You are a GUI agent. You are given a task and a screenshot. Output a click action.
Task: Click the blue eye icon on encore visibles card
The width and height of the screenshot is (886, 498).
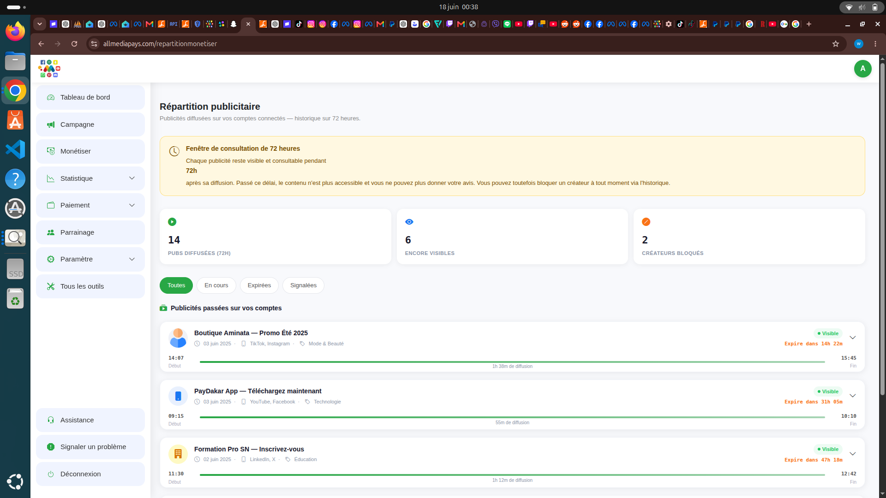(409, 222)
